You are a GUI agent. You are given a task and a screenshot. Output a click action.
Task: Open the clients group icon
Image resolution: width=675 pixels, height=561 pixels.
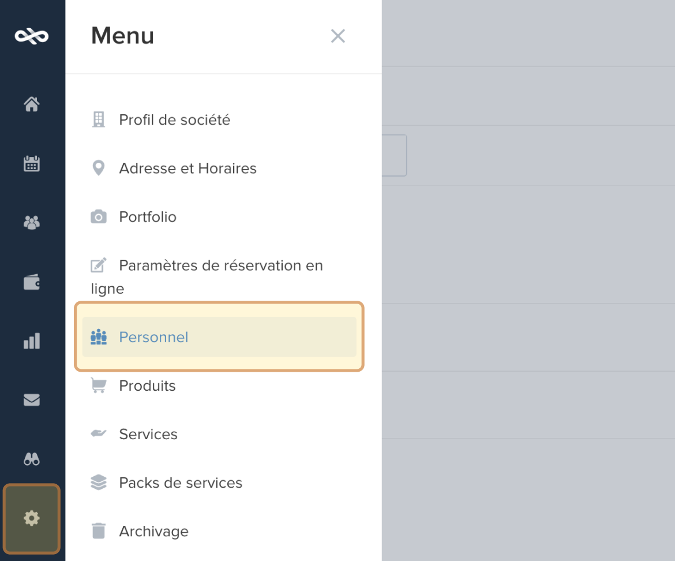point(32,223)
